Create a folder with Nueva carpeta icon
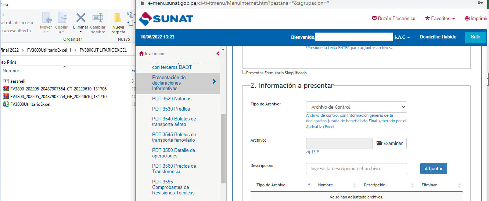Screen dimensions: 489x201 [x=118, y=18]
